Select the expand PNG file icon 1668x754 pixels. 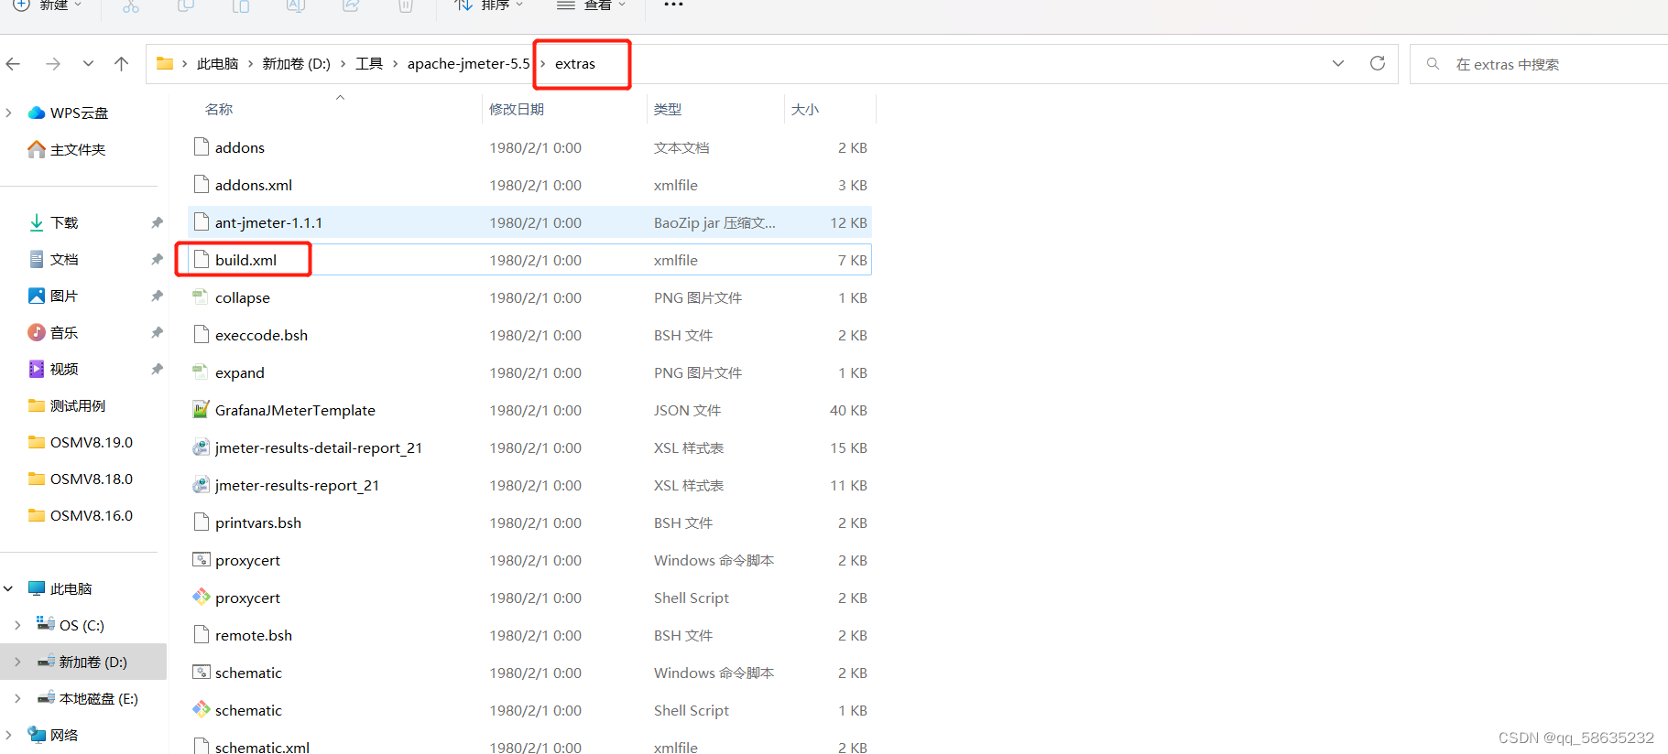coord(201,372)
